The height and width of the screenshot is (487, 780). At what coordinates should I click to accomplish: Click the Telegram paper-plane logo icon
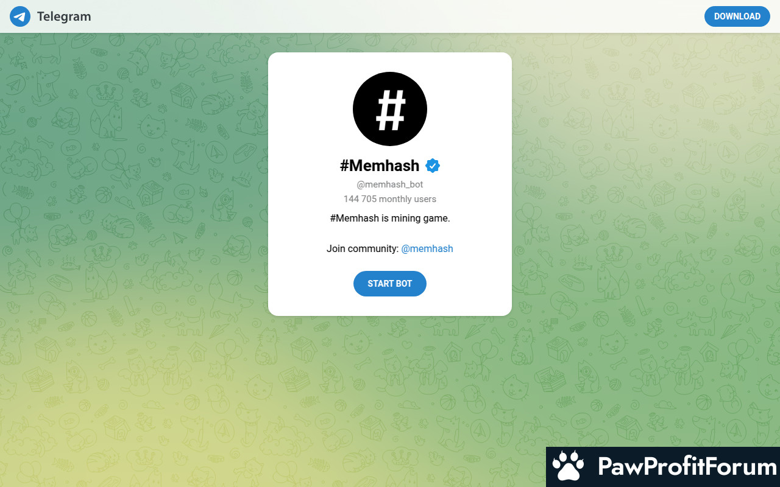tap(20, 16)
